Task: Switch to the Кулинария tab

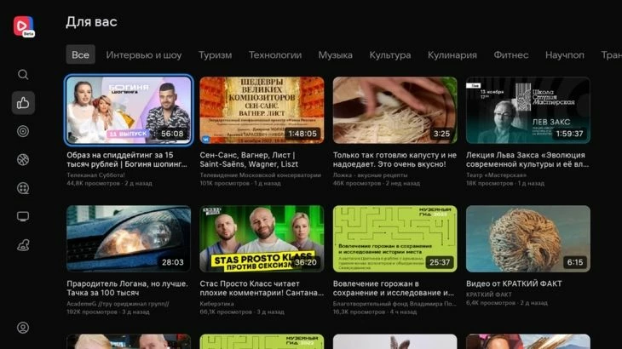Action: [452, 55]
